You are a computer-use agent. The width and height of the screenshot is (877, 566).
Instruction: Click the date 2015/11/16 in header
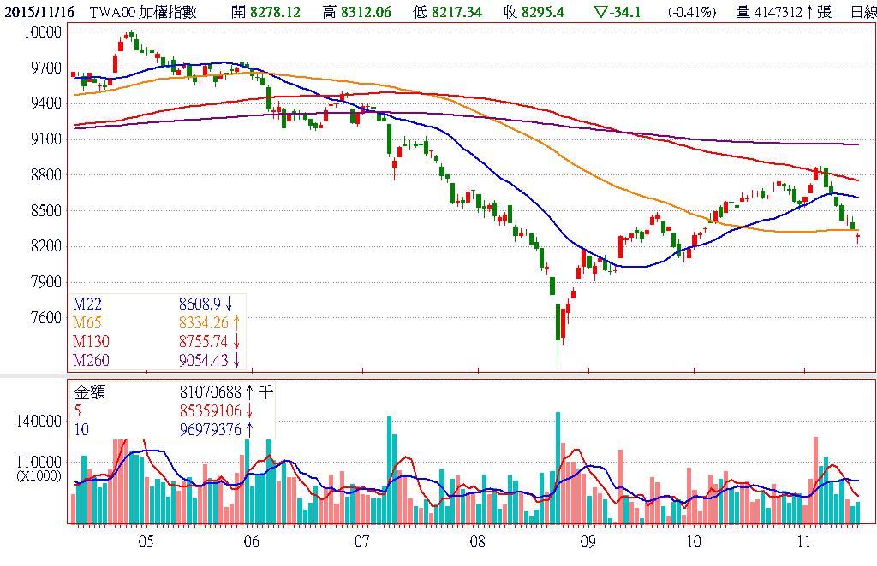point(39,12)
